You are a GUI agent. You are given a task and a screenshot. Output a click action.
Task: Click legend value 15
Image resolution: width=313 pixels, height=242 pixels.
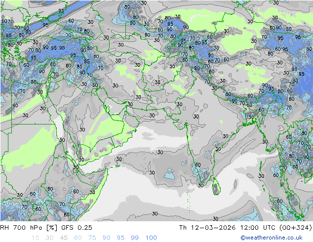tap(35, 238)
